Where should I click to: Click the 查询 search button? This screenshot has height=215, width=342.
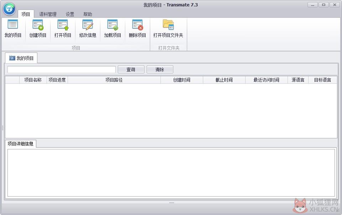(131, 70)
